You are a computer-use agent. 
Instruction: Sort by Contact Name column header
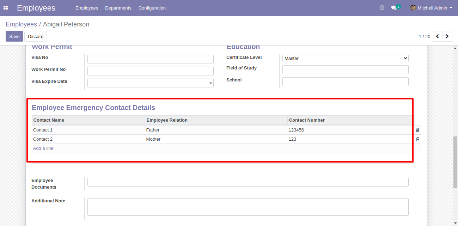pos(49,120)
